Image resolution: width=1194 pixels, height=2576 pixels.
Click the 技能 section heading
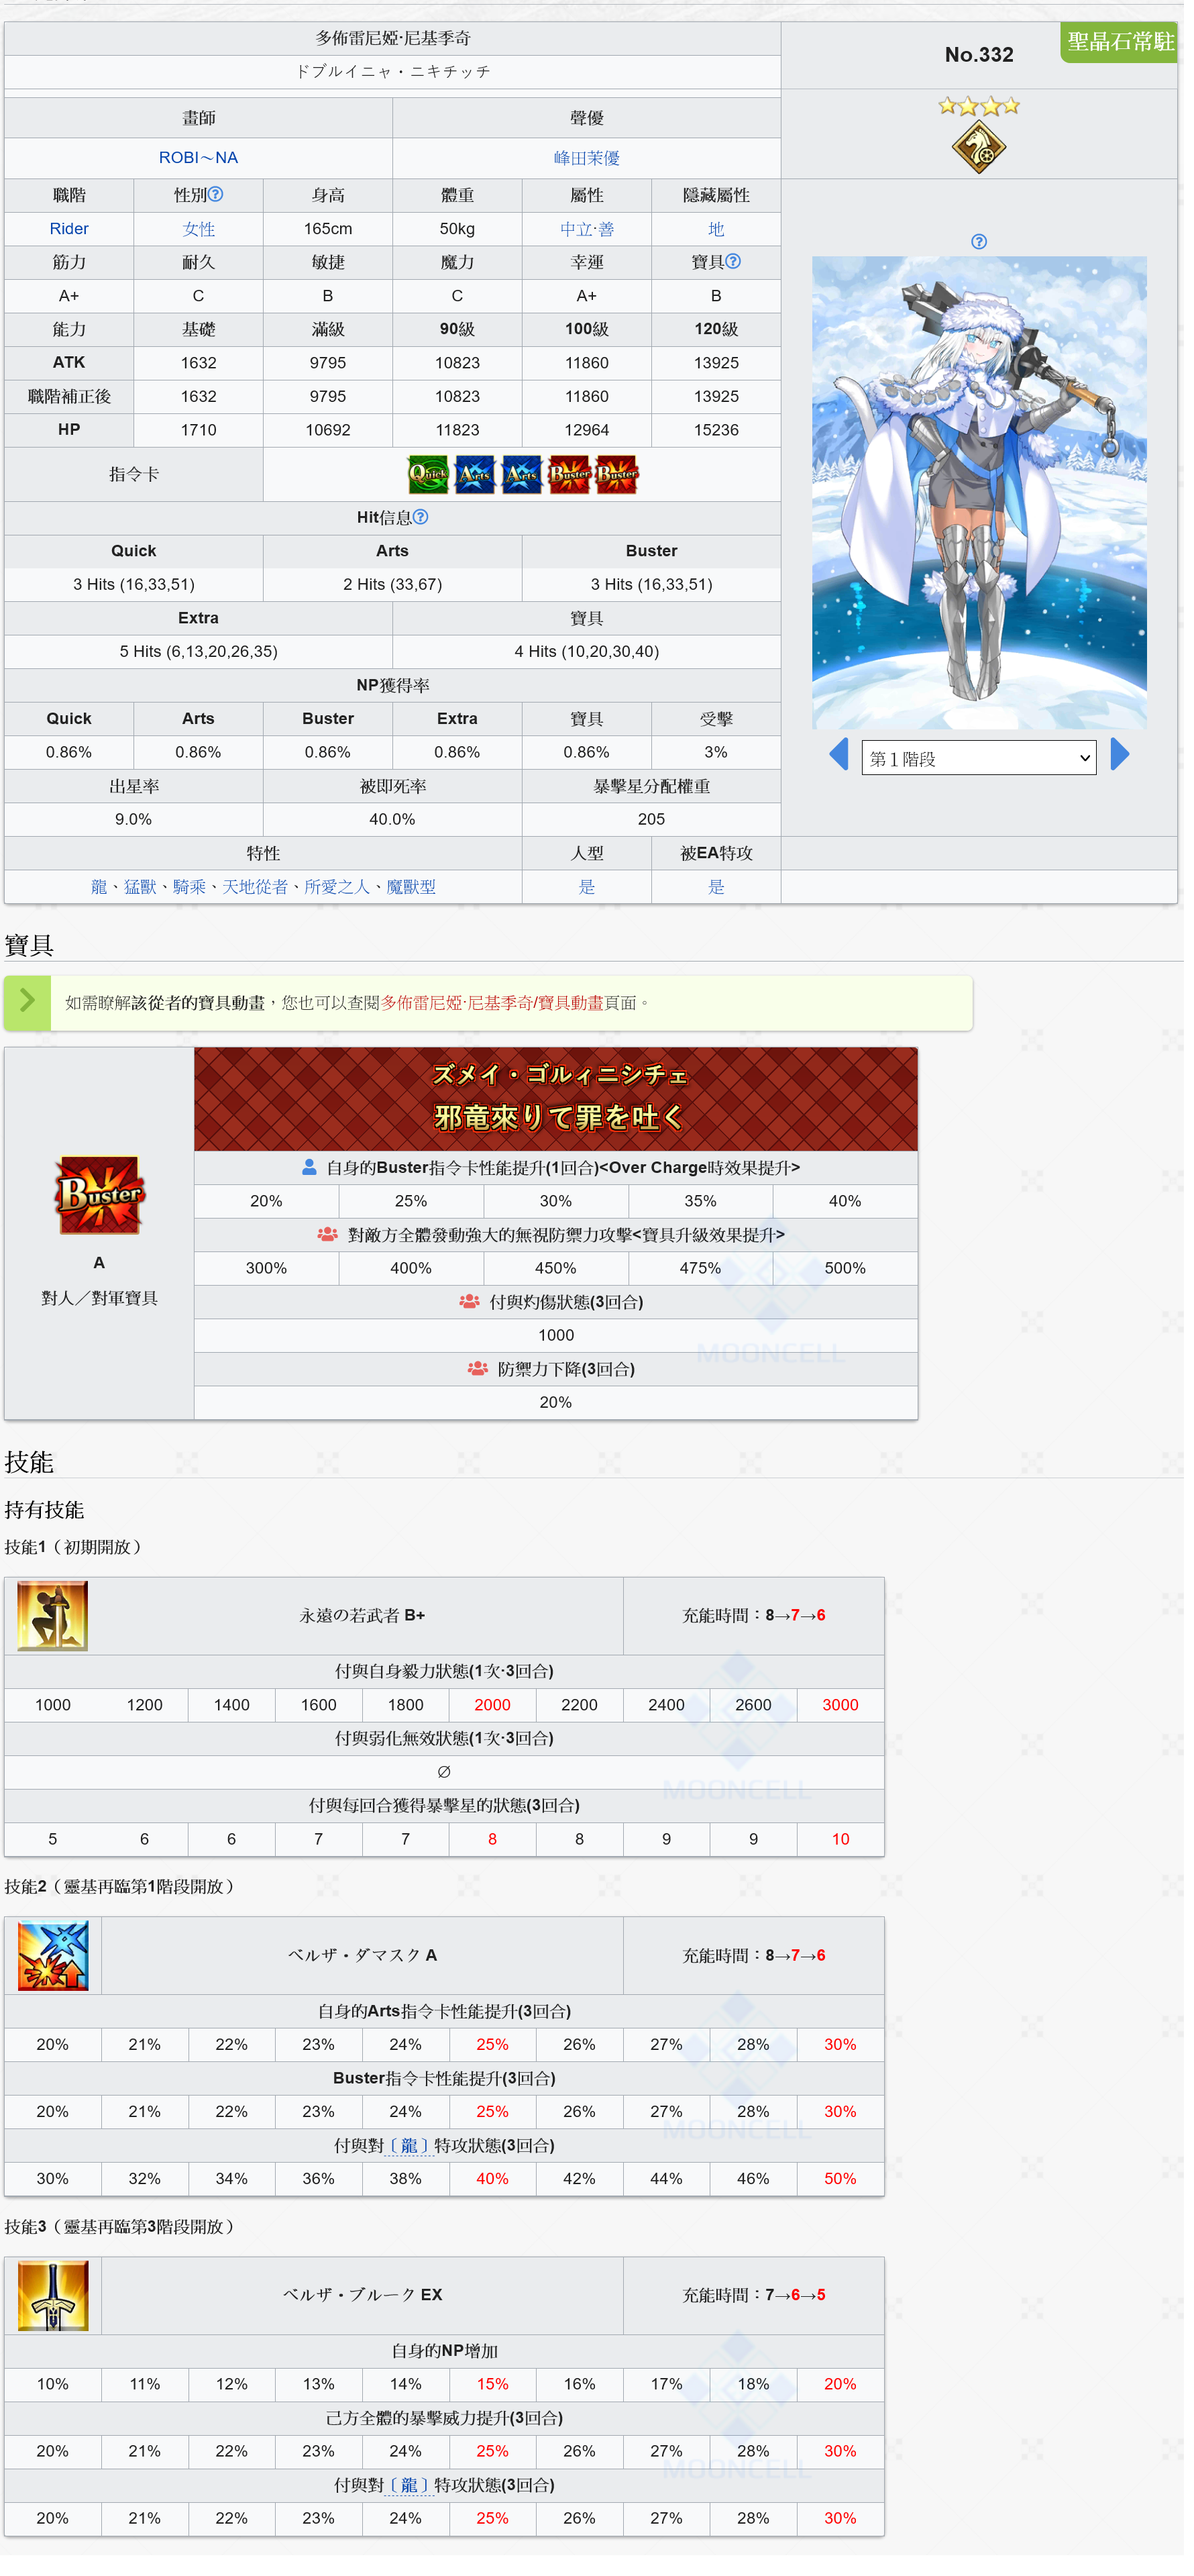(x=29, y=1474)
